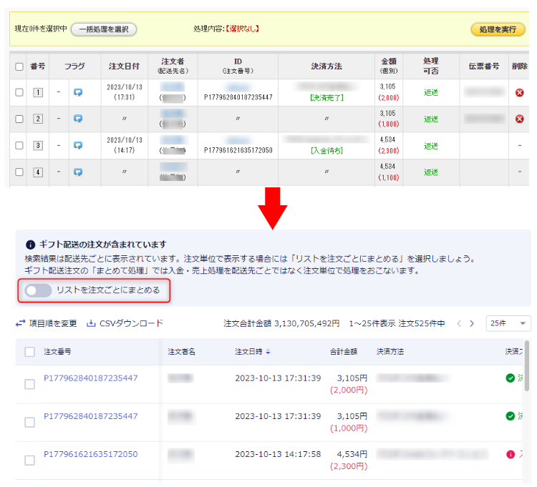Tick the checkbox for upper table row 3
Viewport: 537px width, 487px height.
click(x=19, y=146)
